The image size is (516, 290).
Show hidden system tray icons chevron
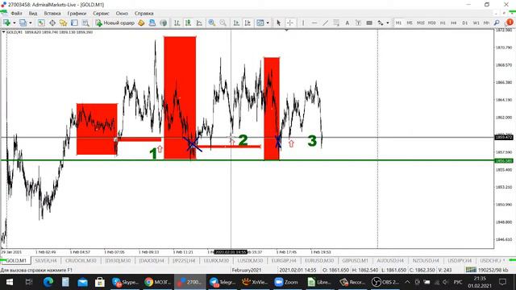coord(407,282)
